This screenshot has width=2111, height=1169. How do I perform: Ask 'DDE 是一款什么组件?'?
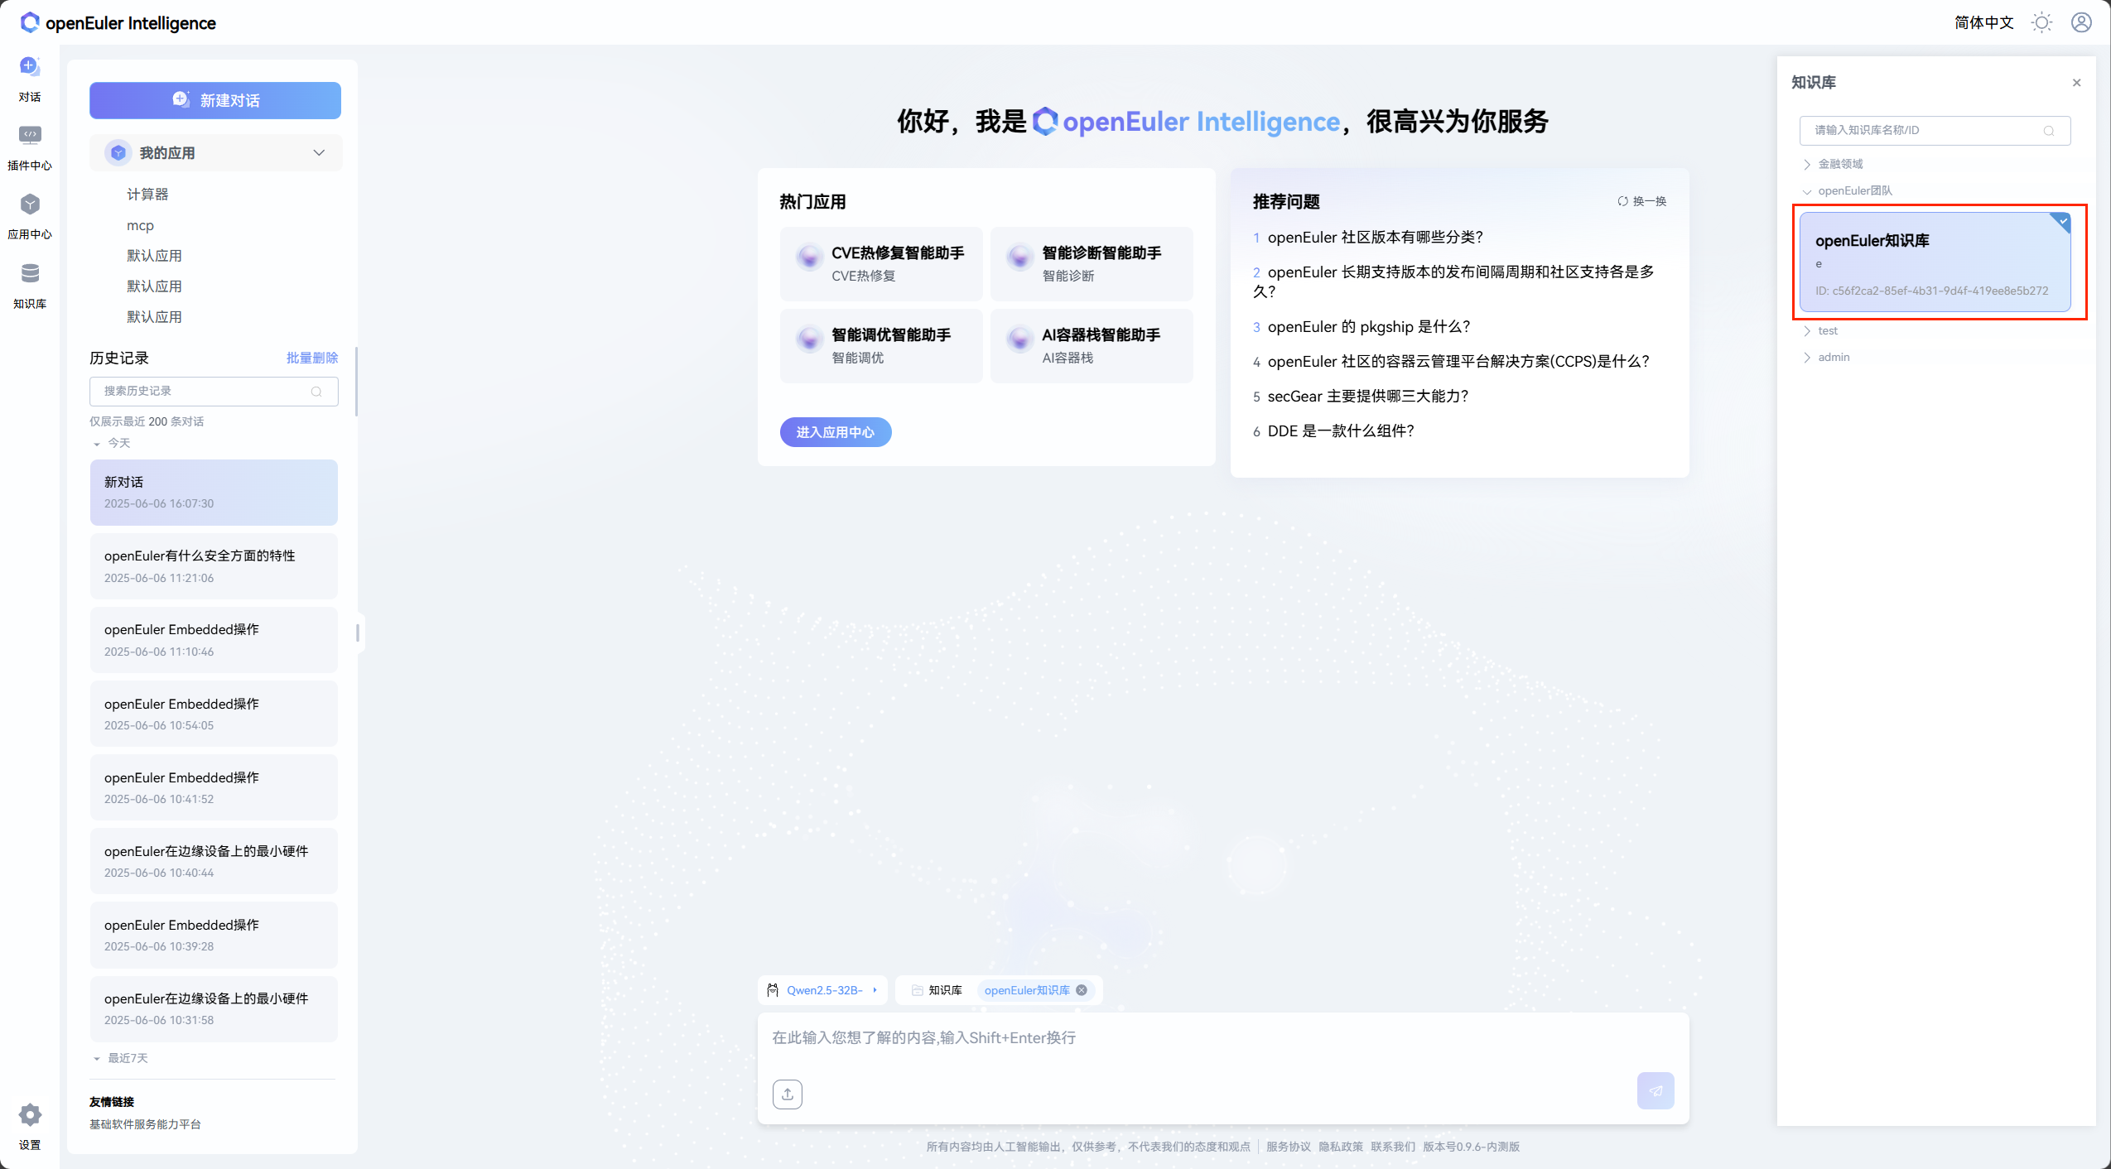coord(1341,431)
